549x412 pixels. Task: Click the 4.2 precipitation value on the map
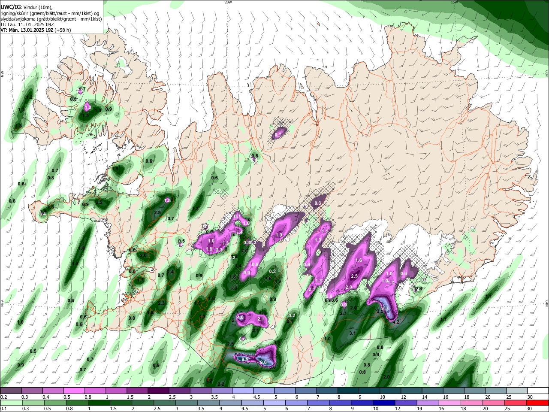(396, 321)
